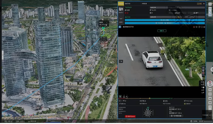213x124 pixels.
Task: Select the M3D drone tab
Action: pos(121,22)
